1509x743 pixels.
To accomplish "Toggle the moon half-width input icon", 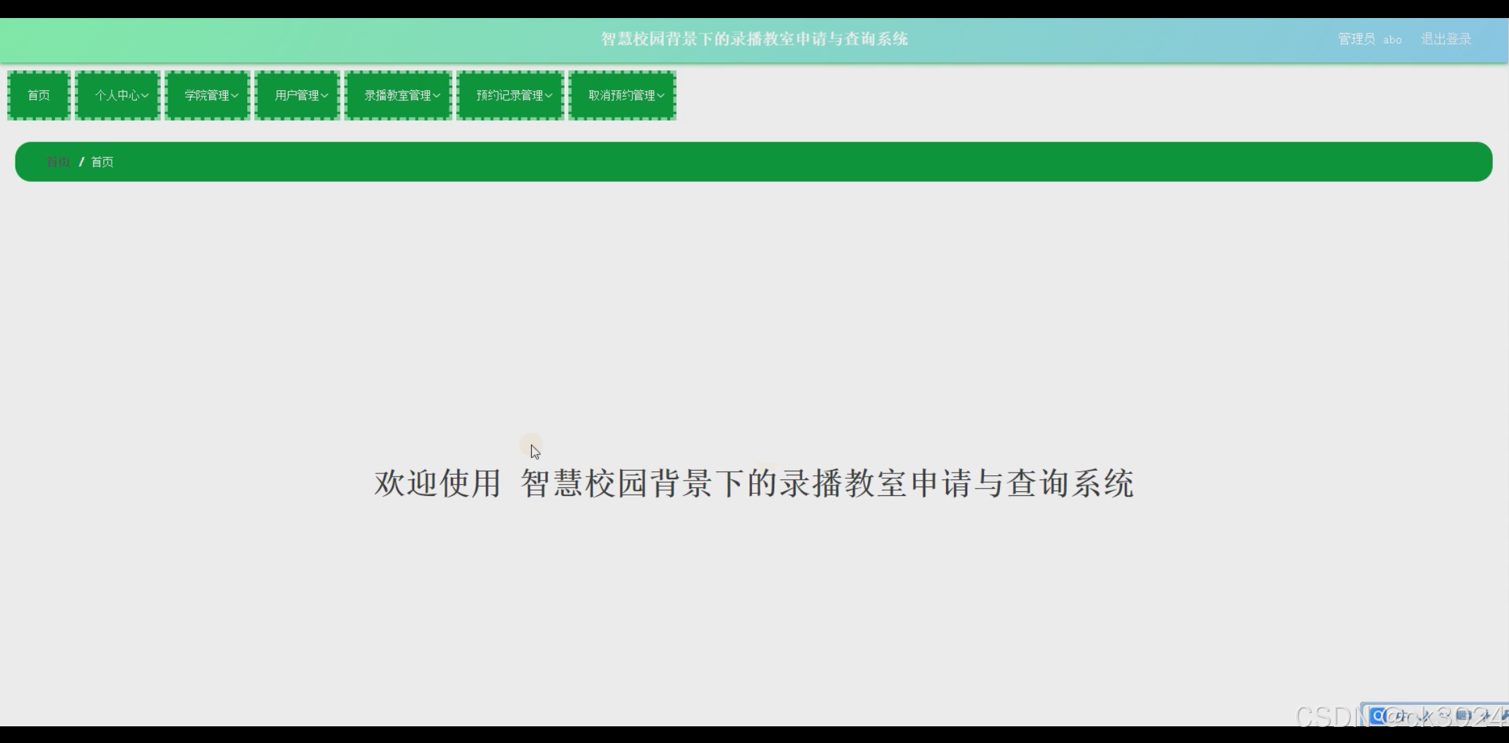I will 1423,716.
